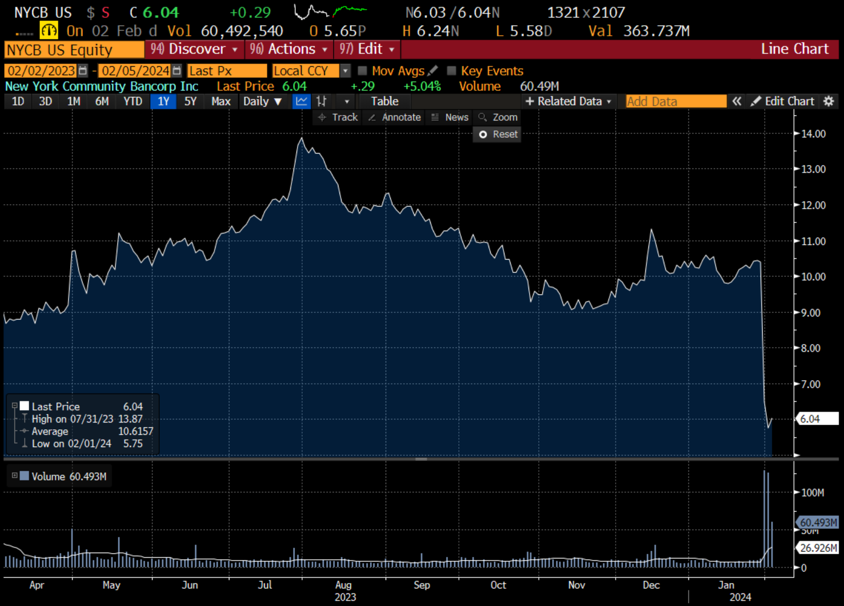Viewport: 844px width, 606px height.
Task: Activate the Zoom magnifier tool
Action: click(498, 117)
